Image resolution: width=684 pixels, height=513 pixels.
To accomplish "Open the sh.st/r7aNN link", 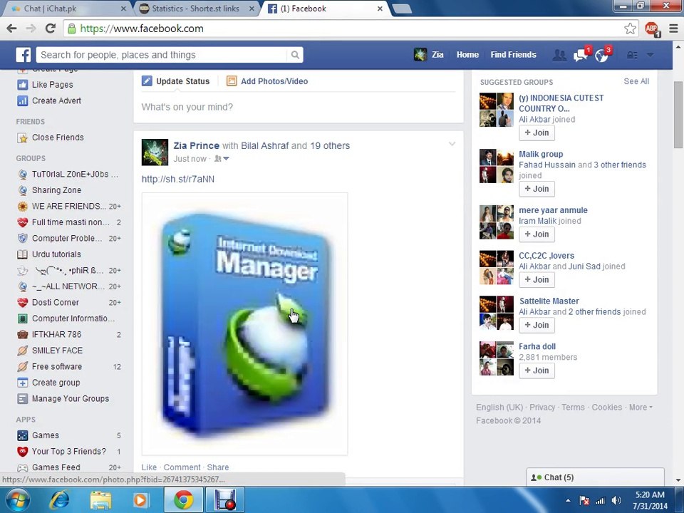I will tap(178, 179).
